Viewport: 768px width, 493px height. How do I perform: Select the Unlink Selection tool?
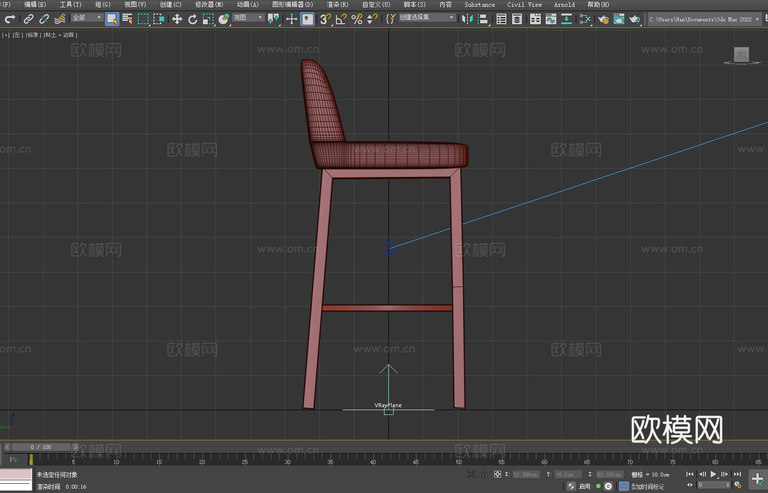tap(44, 19)
